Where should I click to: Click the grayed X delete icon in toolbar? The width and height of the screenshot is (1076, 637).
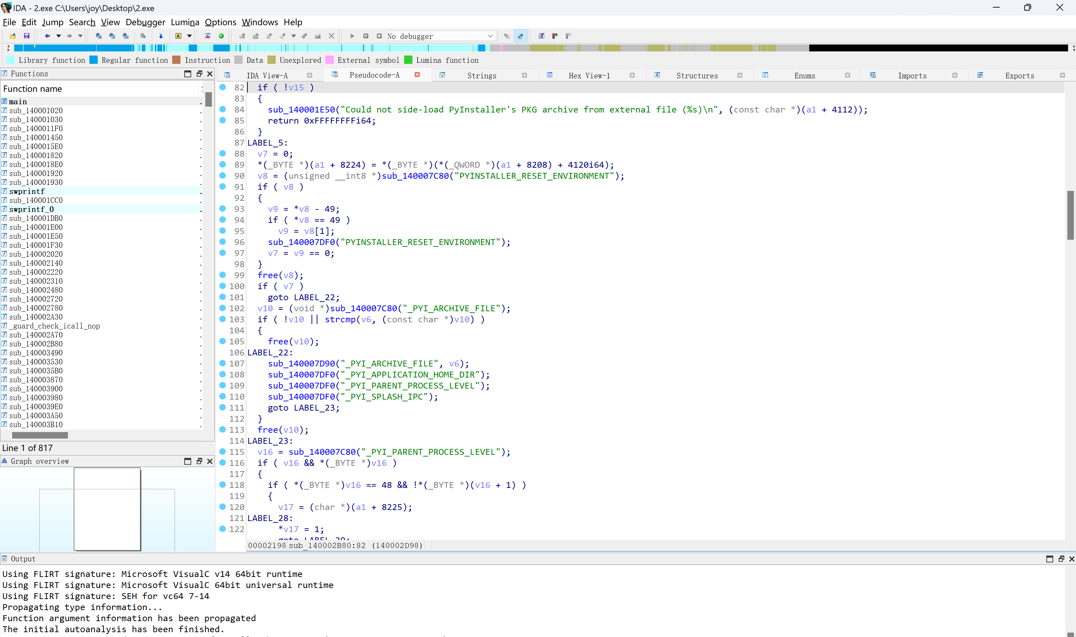331,36
